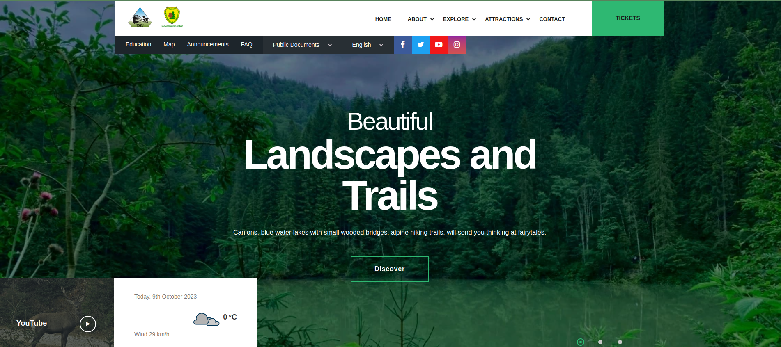Select the first slider dot indicator
This screenshot has width=781, height=347.
click(581, 342)
